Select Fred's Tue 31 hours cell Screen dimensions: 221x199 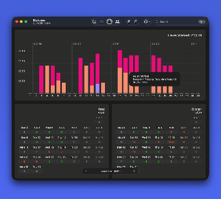pos(36,171)
